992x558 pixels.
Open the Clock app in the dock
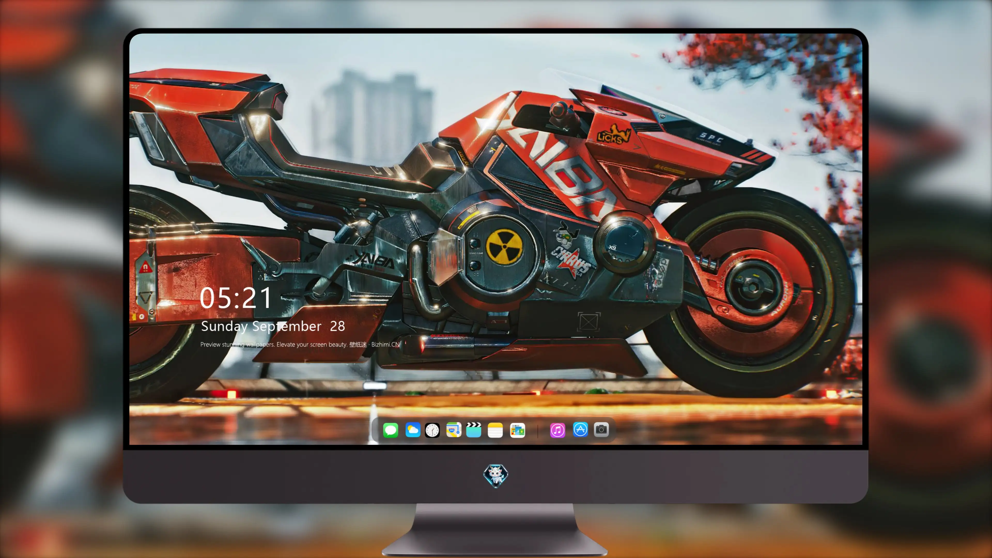coord(432,430)
